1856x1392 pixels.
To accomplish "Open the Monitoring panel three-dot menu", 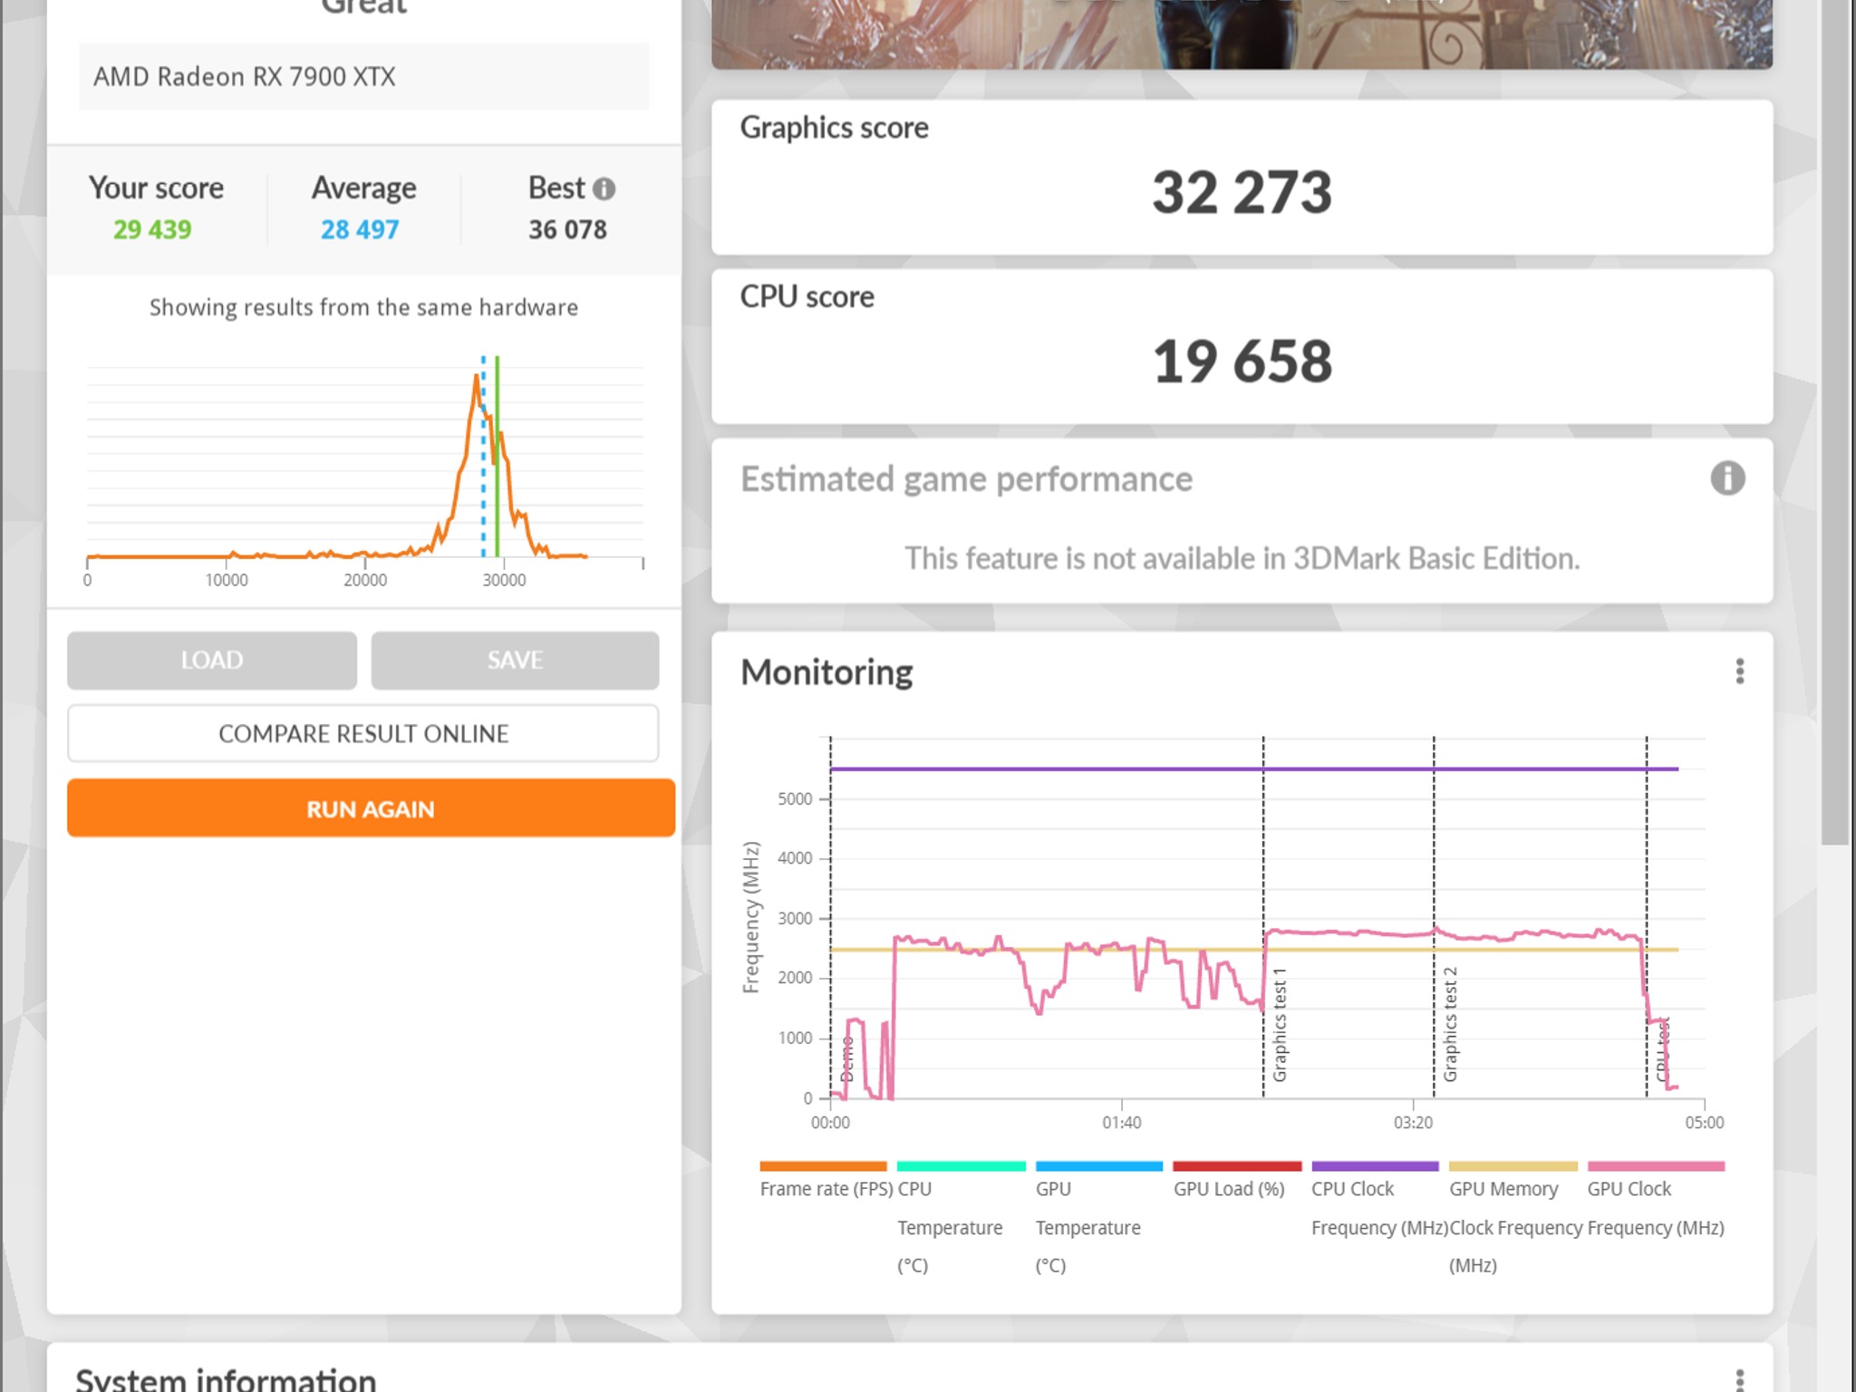I will pos(1739,672).
